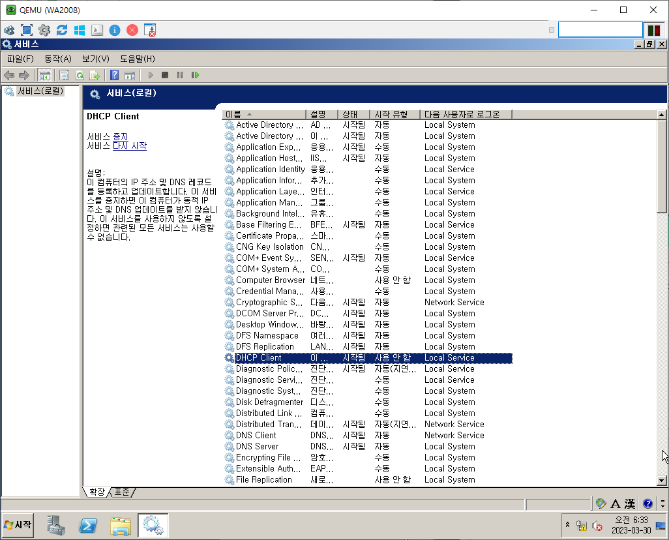This screenshot has width=669, height=540.
Task: Click the QEMU refresh arrows icon
Action: click(62, 30)
